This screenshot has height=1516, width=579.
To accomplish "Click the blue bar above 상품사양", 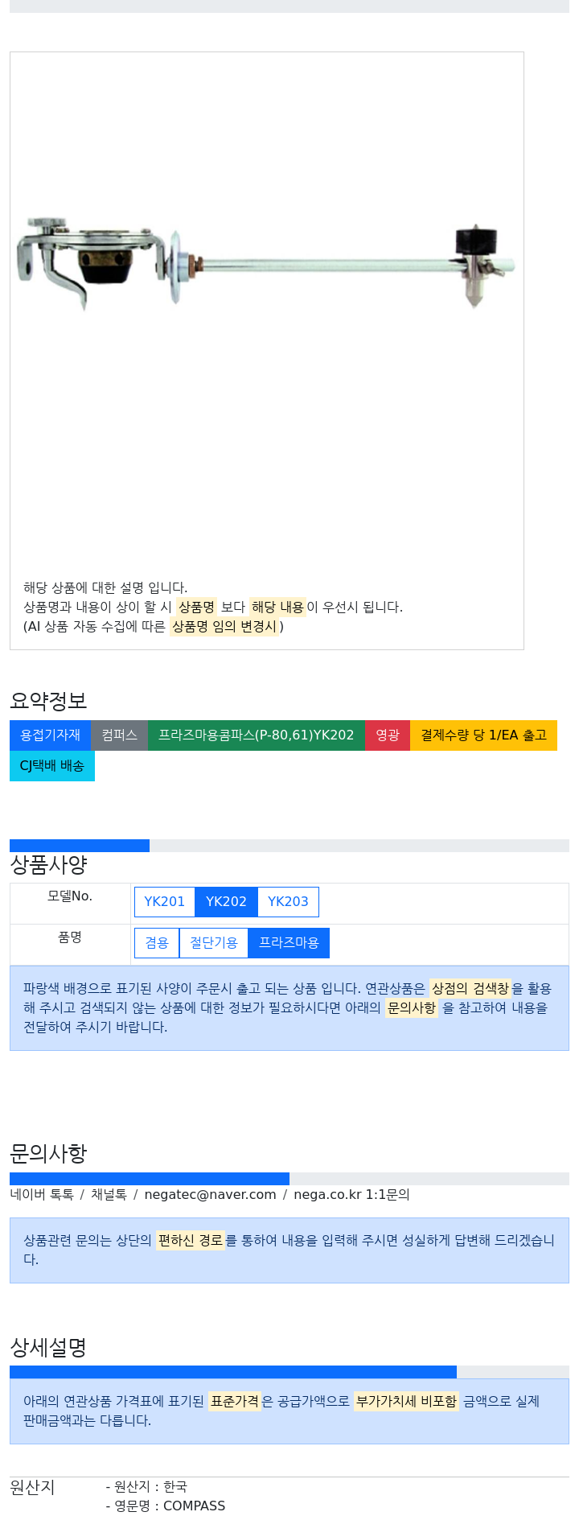I will pos(80,846).
